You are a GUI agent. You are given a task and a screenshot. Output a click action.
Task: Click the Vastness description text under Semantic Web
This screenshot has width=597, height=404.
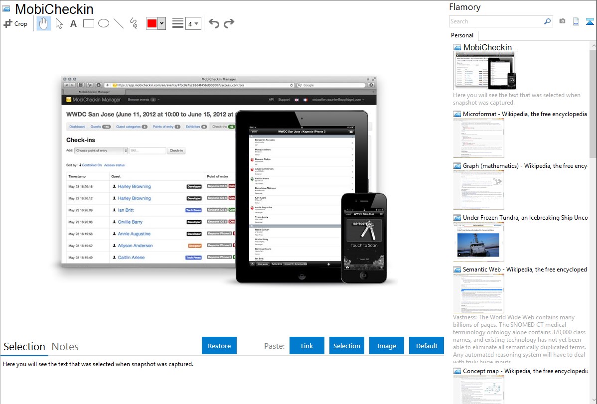[x=519, y=340]
